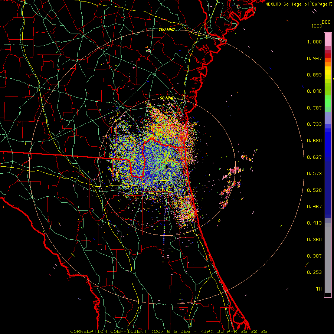Select the 0.840 scale value

tap(314, 91)
